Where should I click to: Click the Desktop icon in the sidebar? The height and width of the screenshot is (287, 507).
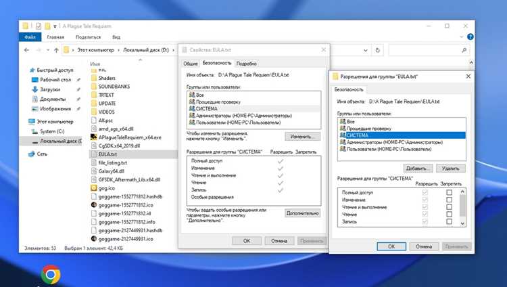pos(35,80)
